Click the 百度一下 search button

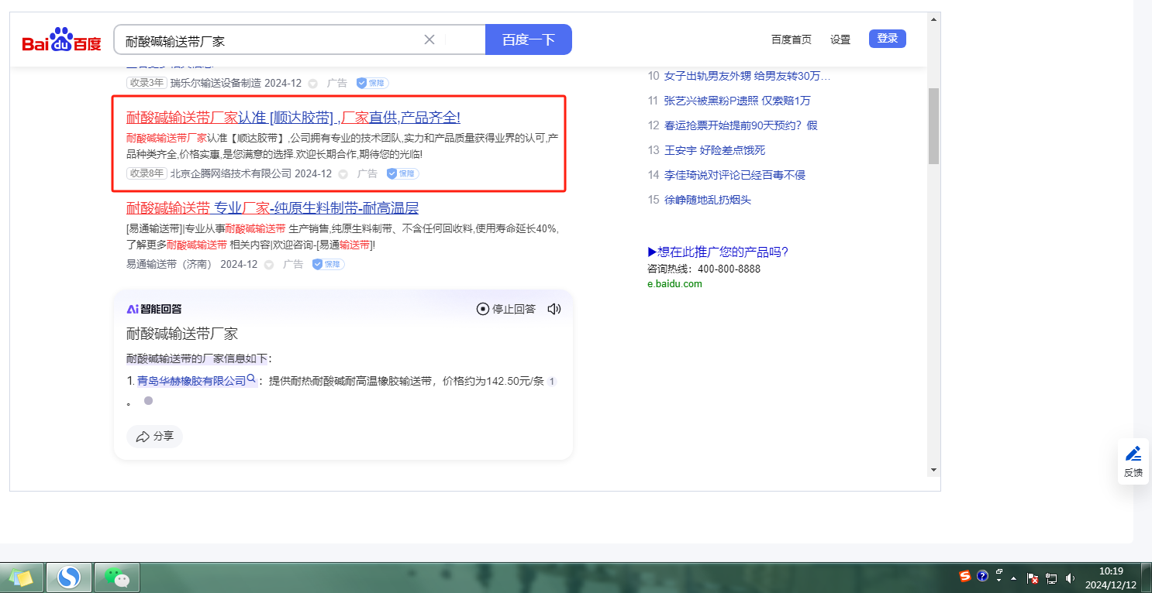(x=528, y=39)
